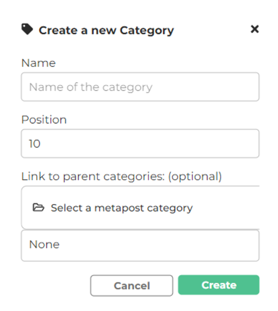The height and width of the screenshot is (311, 278).
Task: Expand the parent category selector box
Action: [x=140, y=208]
